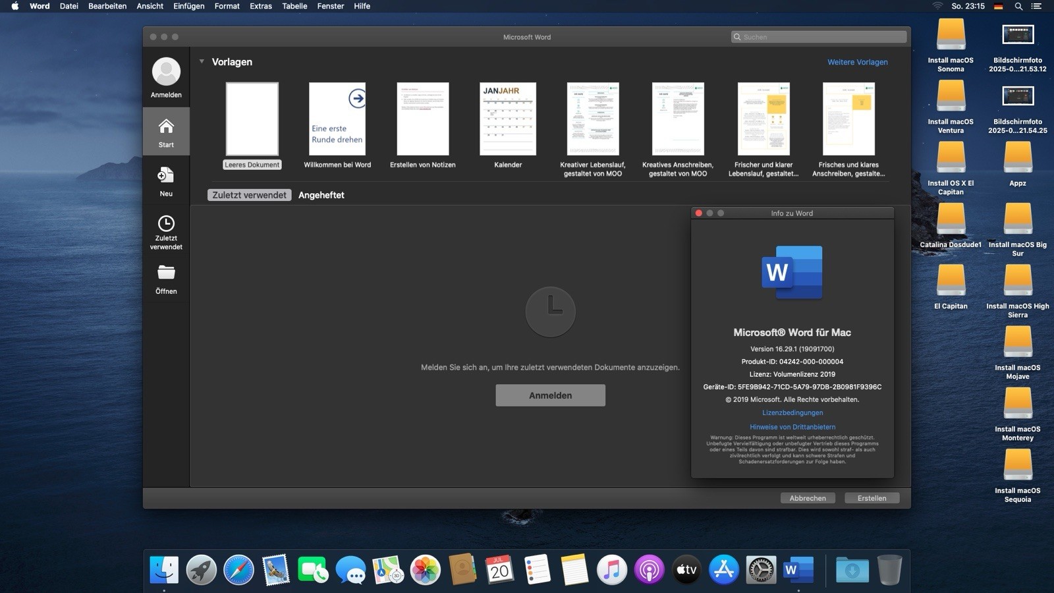Select Willkommen bei Word template
Viewport: 1054px width, 593px height.
[337, 119]
